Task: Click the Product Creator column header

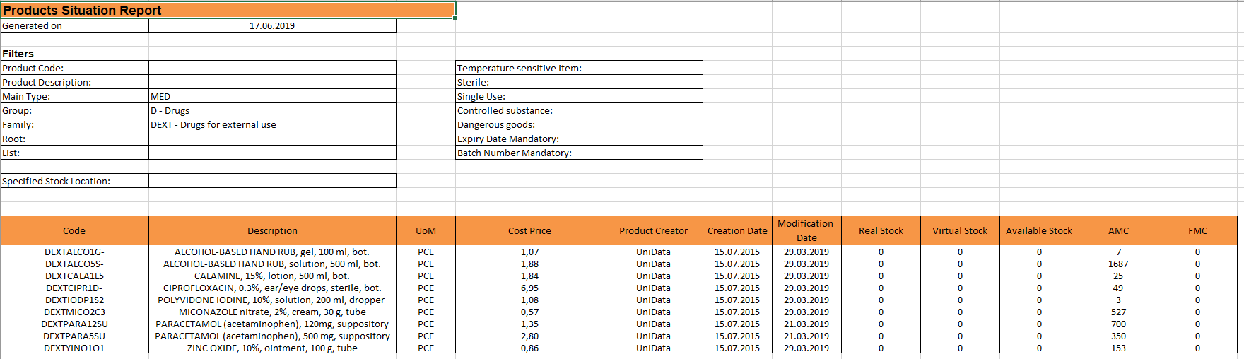Action: tap(653, 230)
